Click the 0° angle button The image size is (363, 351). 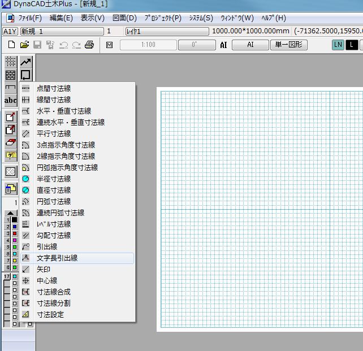(197, 45)
